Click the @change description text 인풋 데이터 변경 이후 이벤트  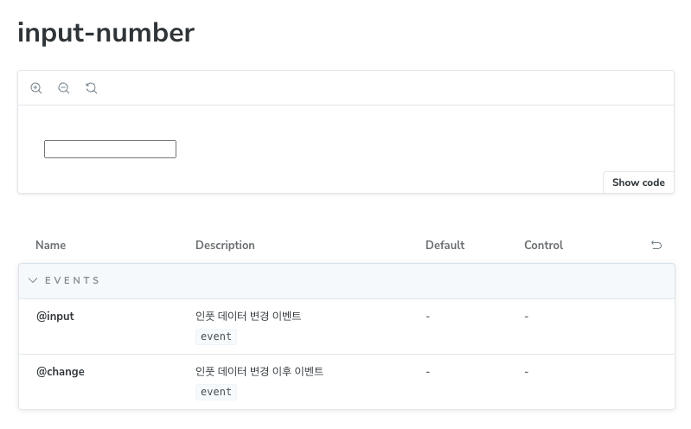tap(259, 372)
